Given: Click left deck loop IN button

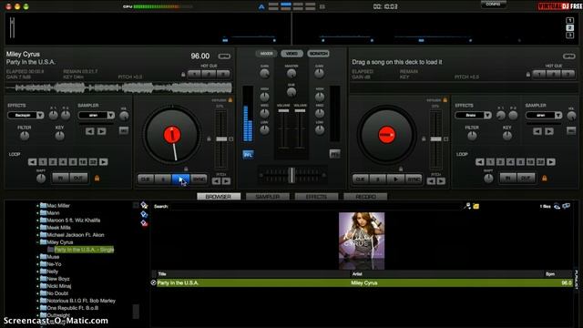Looking at the screenshot, I should [x=61, y=179].
